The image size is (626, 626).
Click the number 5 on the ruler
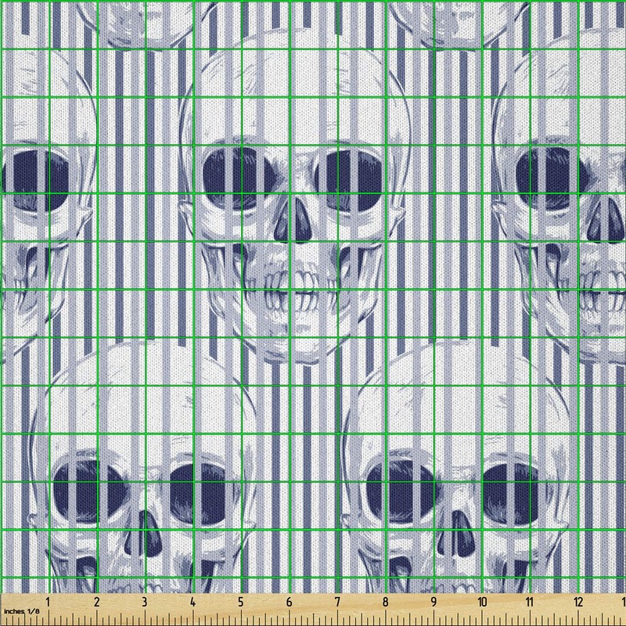tap(241, 603)
